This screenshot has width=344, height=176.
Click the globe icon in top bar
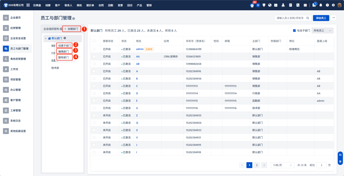(270, 5)
